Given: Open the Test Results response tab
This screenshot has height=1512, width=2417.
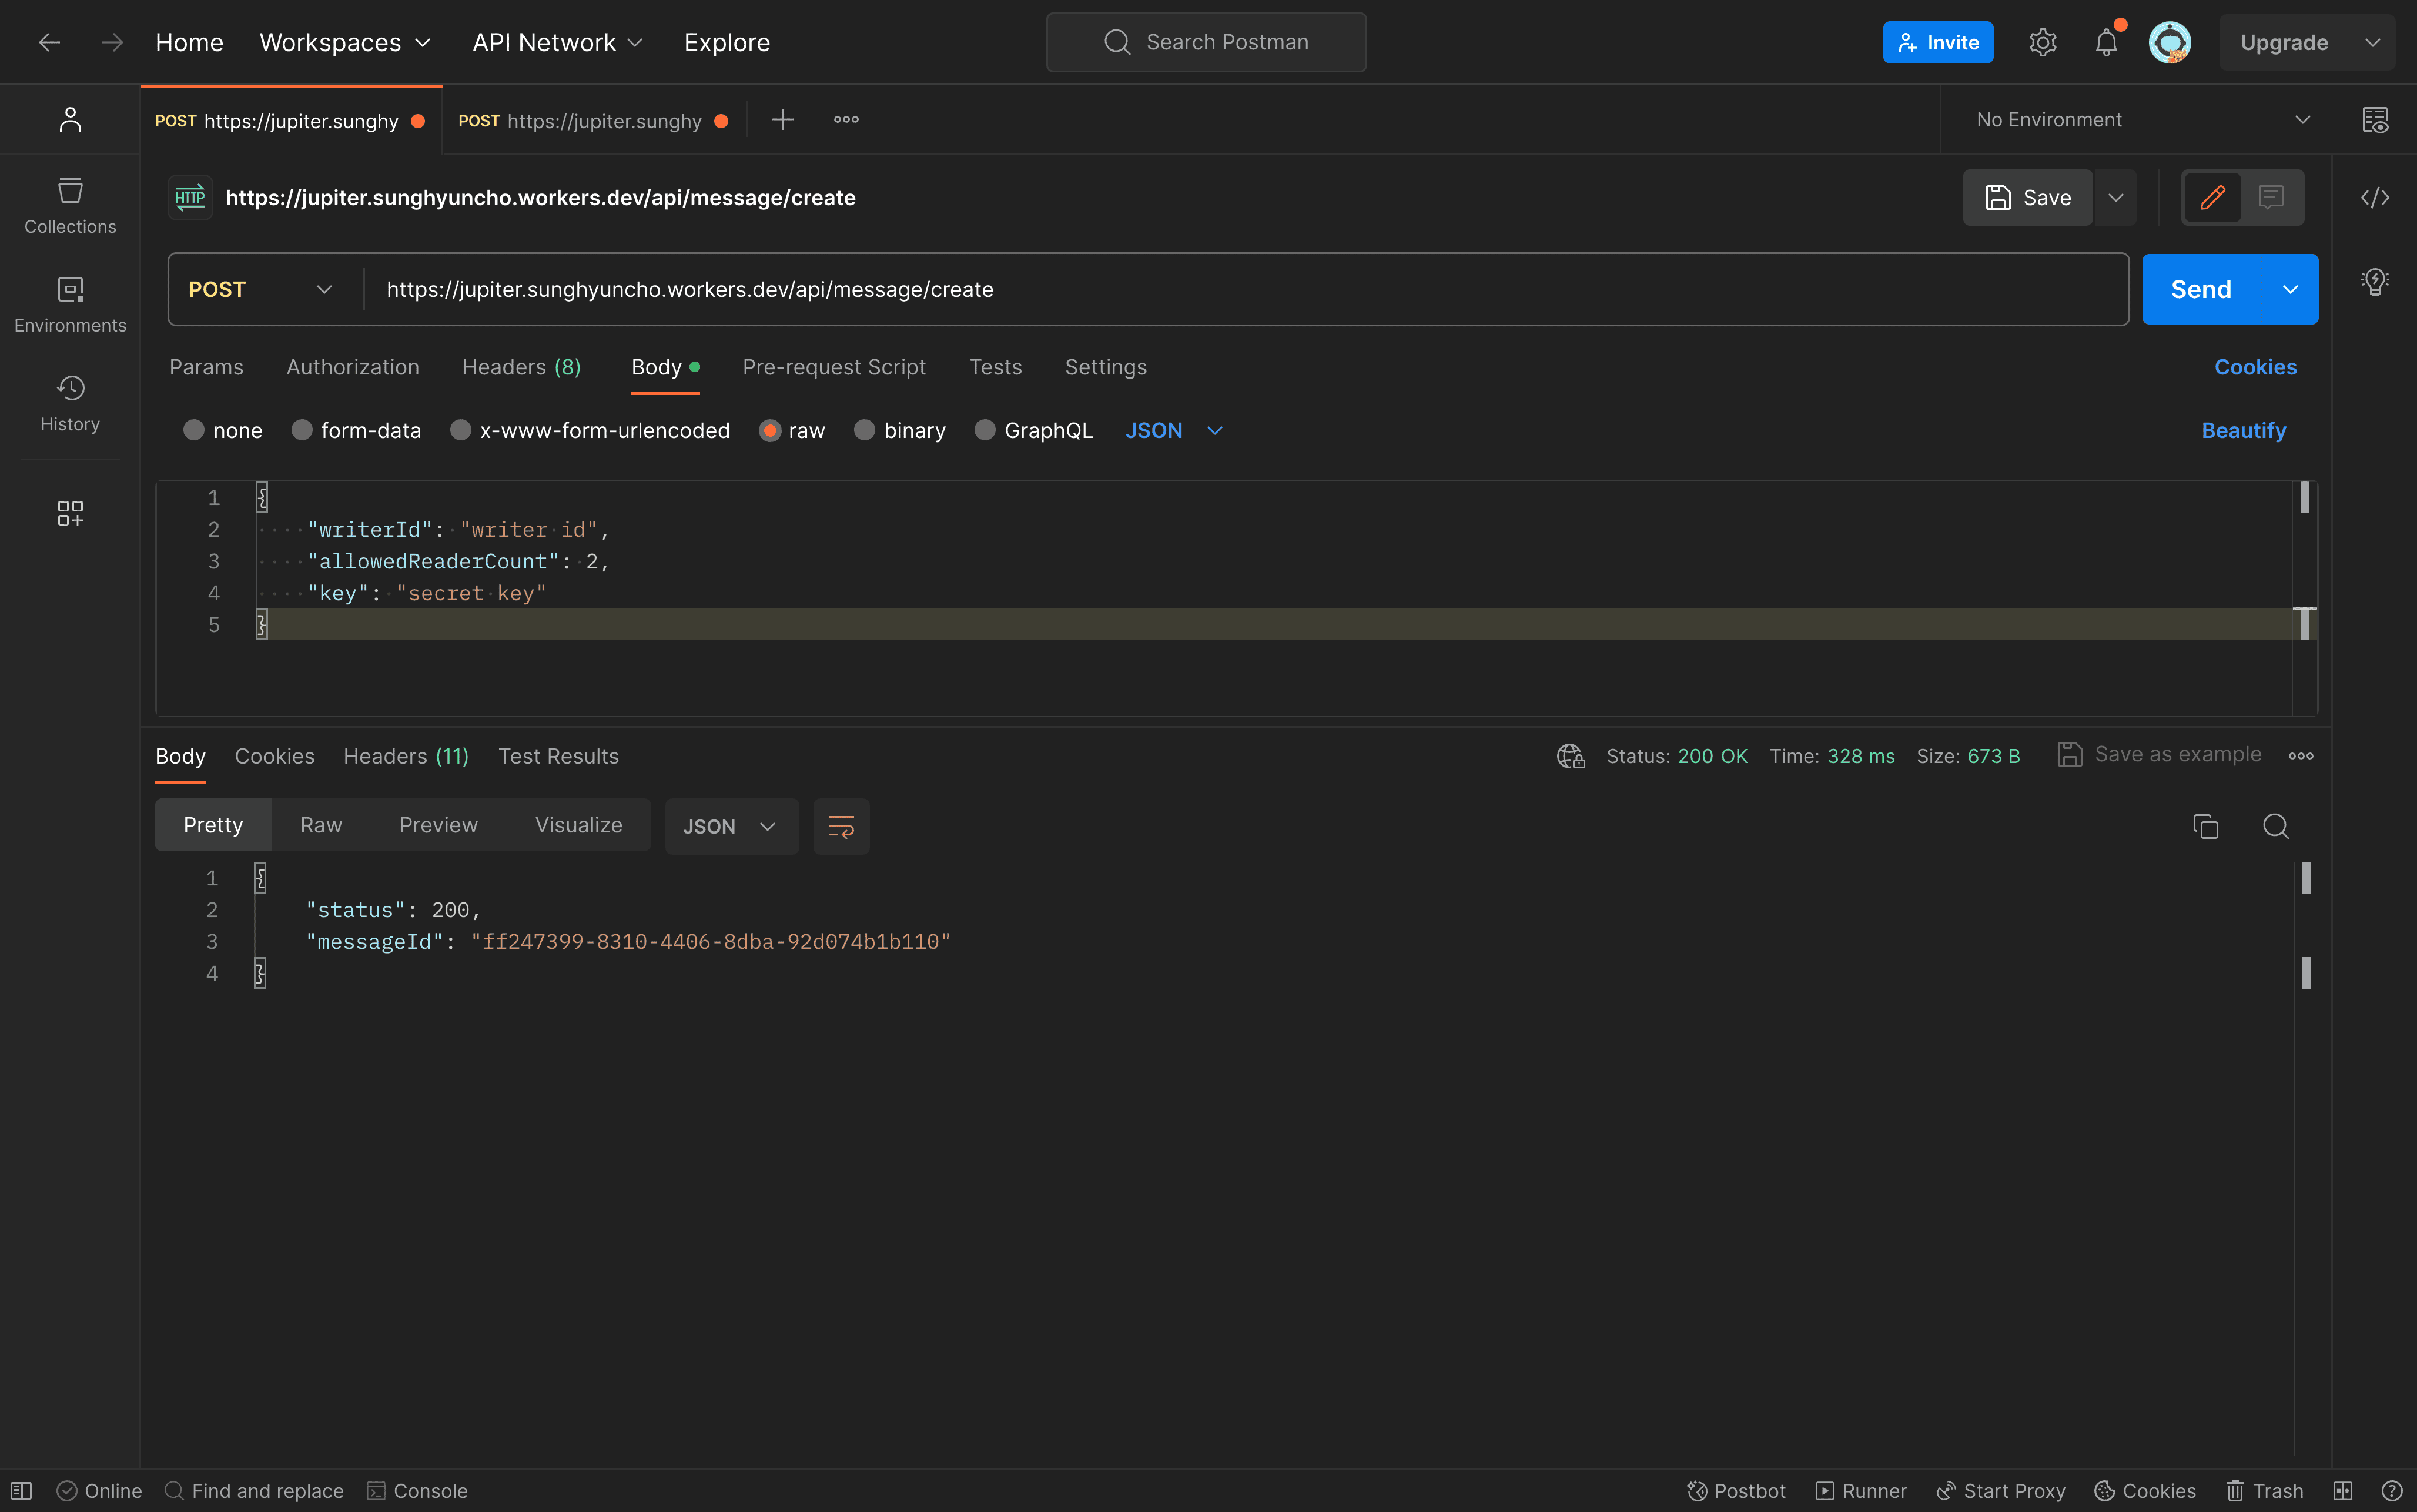Looking at the screenshot, I should click(x=558, y=756).
